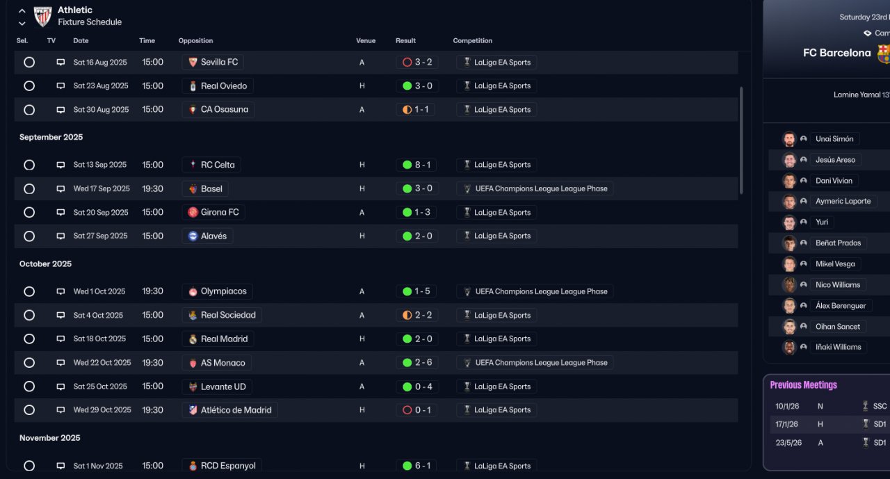Sort by the Result column header
Viewport: 890px width, 479px height.
tap(405, 41)
